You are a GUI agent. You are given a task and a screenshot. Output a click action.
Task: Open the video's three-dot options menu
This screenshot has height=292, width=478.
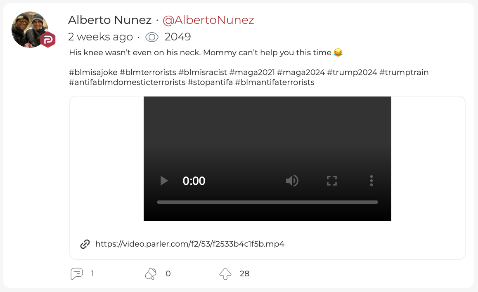[x=372, y=181]
